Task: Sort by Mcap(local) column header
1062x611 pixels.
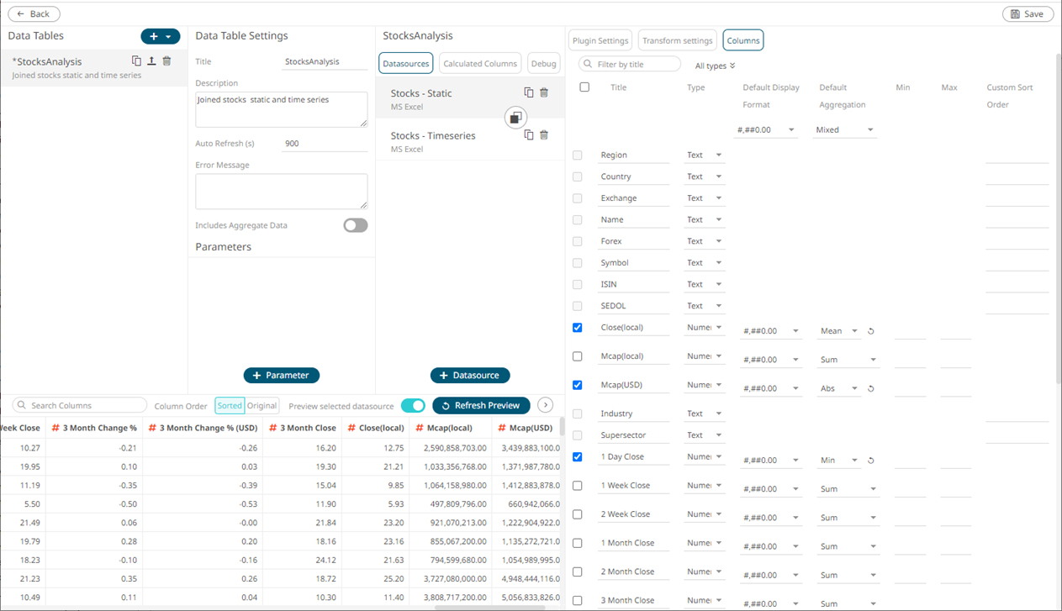Action: click(449, 428)
